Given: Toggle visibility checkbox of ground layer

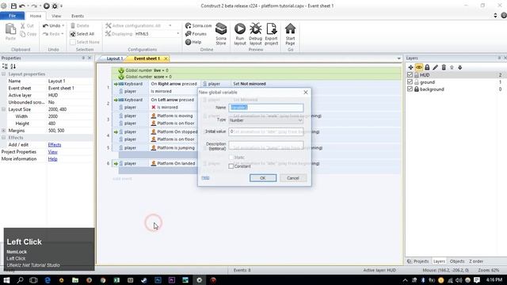Looking at the screenshot, I should (x=410, y=82).
